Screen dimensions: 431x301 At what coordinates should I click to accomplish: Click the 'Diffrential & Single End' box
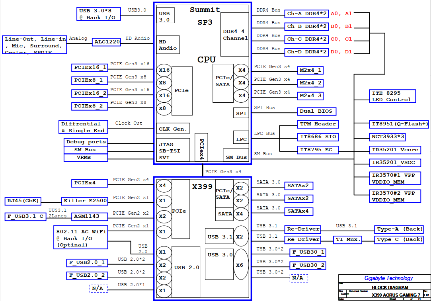[83, 127]
